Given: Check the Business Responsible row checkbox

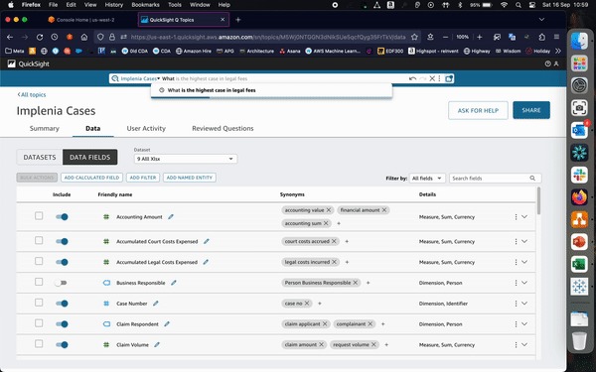Looking at the screenshot, I should [x=39, y=282].
